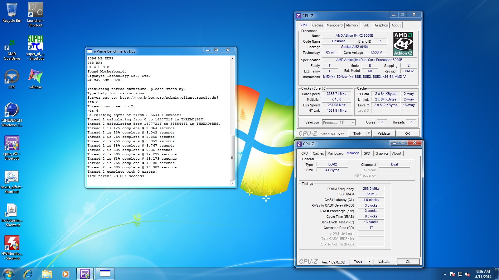Switch to the wPrime taskbar button
This screenshot has width=499, height=280.
(105, 274)
